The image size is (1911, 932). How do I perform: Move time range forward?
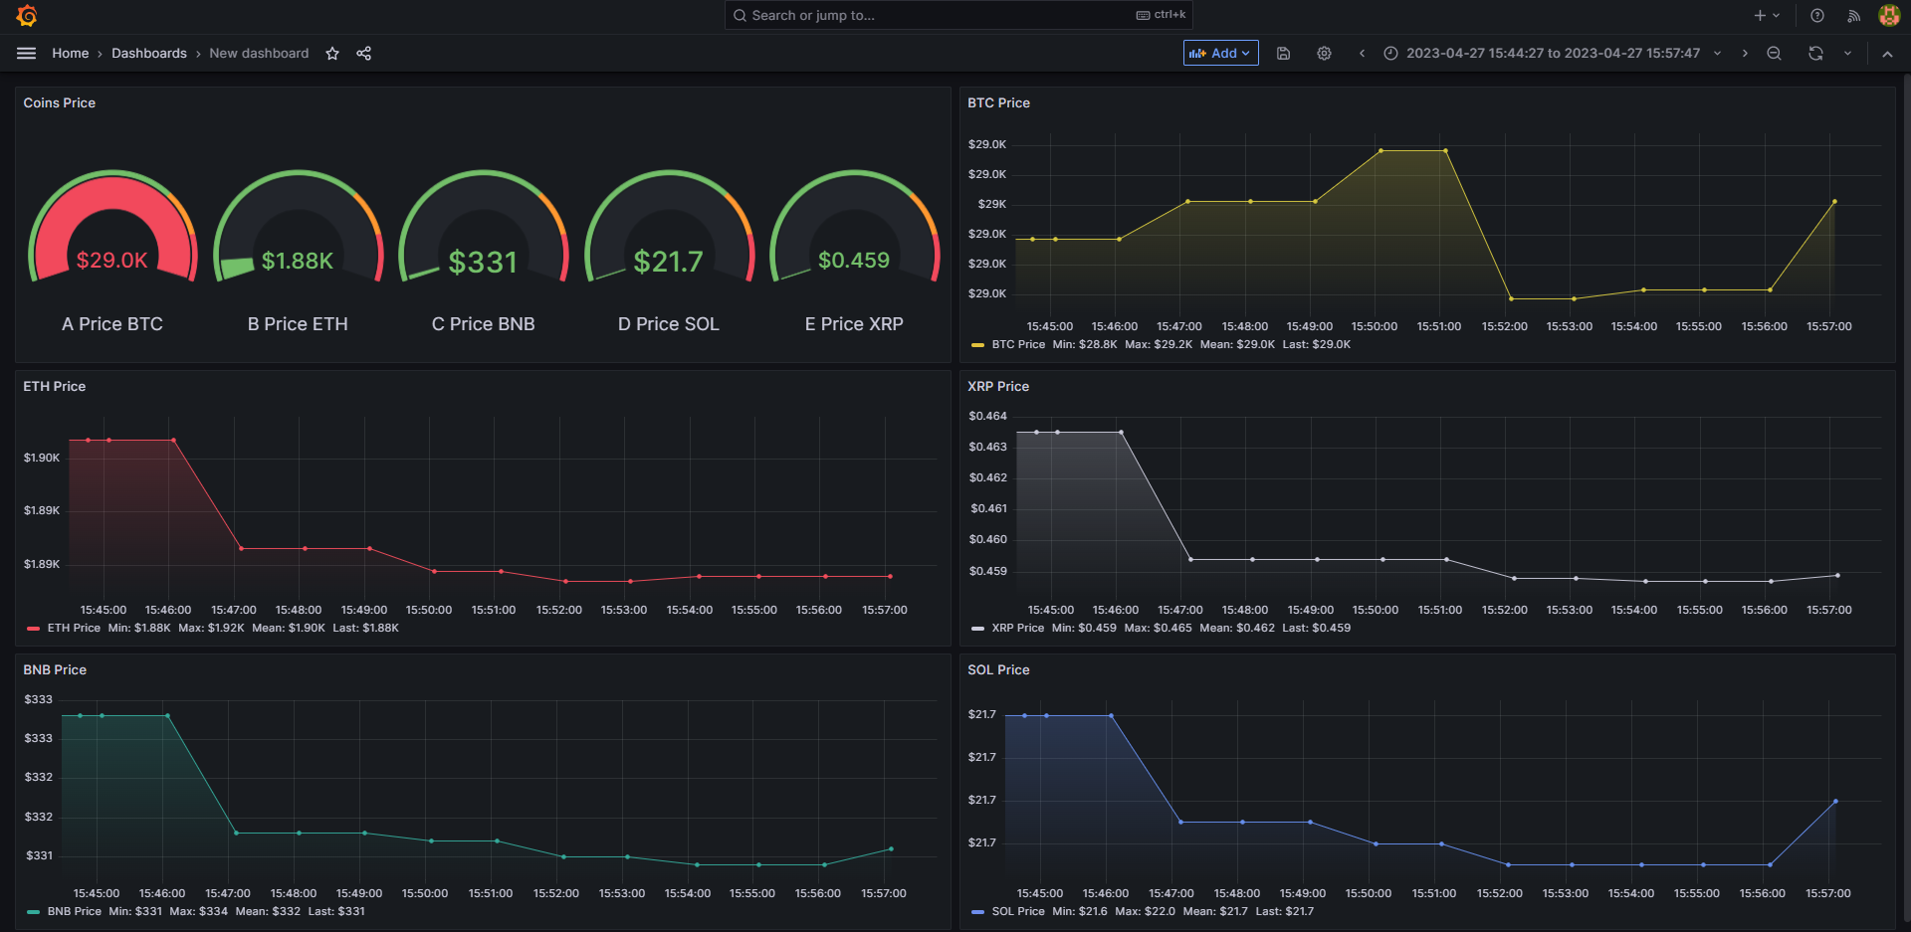1745,54
